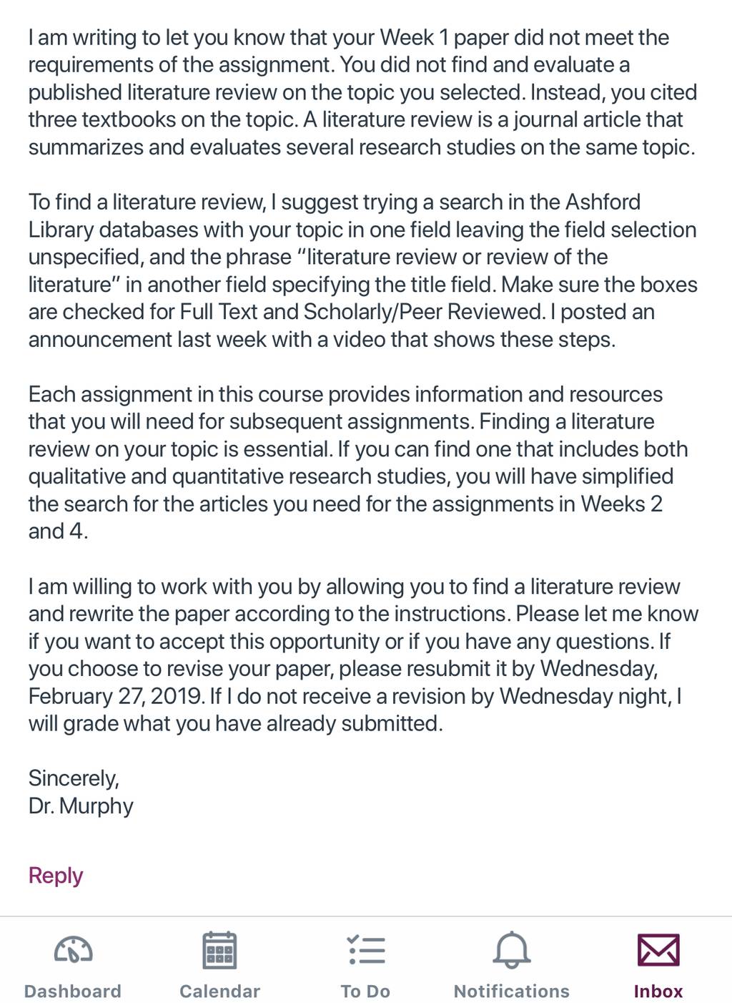This screenshot has height=1003, width=732.
Task: Open the To Do checklist icon
Action: point(366,950)
